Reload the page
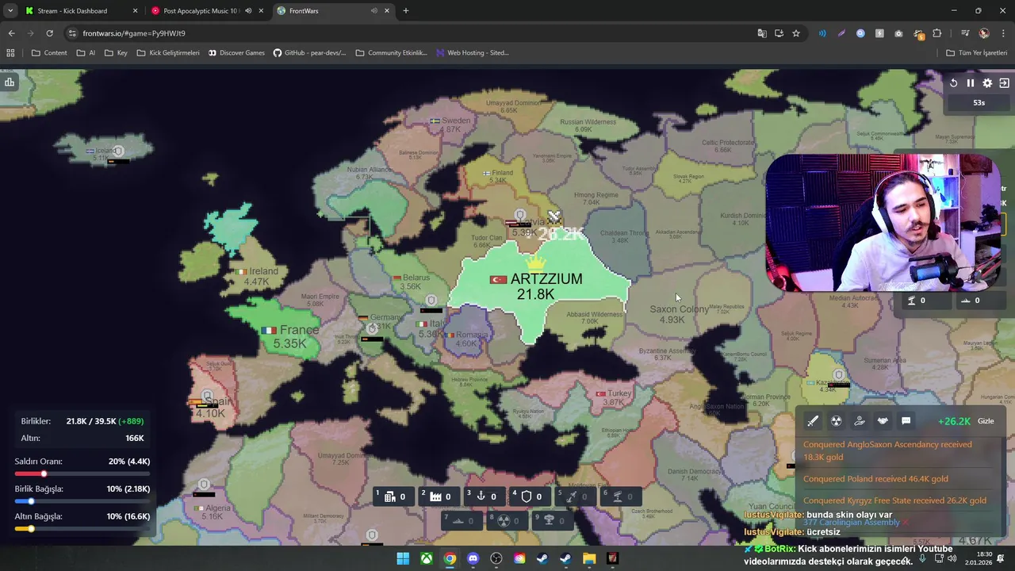 pos(49,33)
